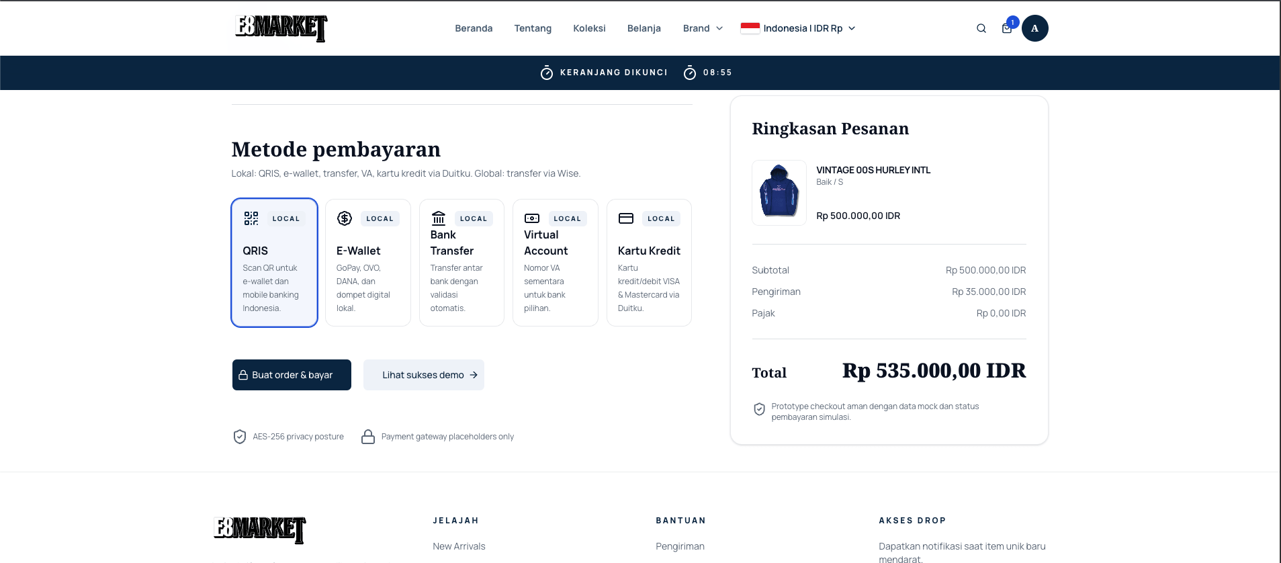This screenshot has width=1281, height=563.
Task: Navigate to Belanja
Action: click(644, 28)
